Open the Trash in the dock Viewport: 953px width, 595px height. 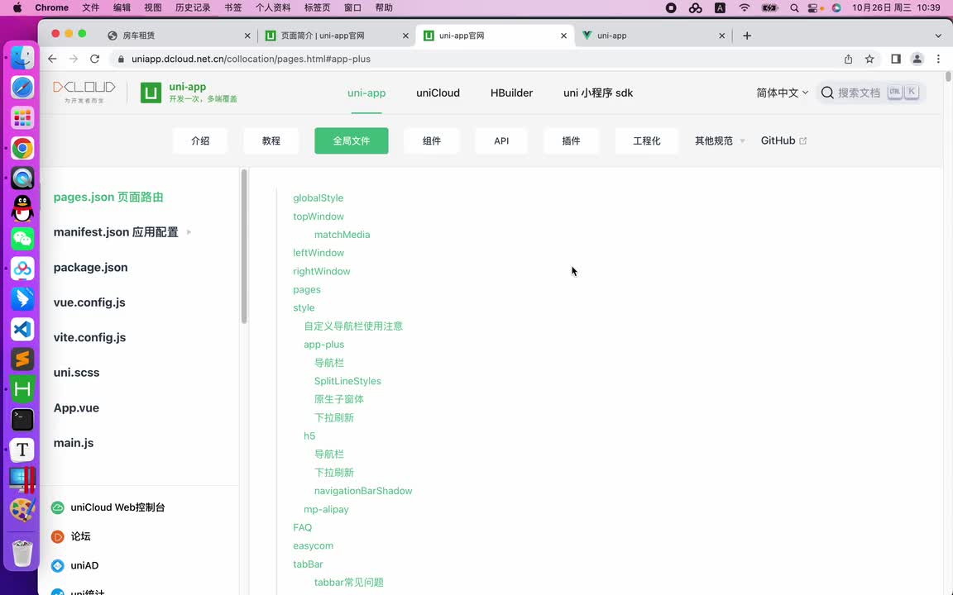pyautogui.click(x=22, y=553)
